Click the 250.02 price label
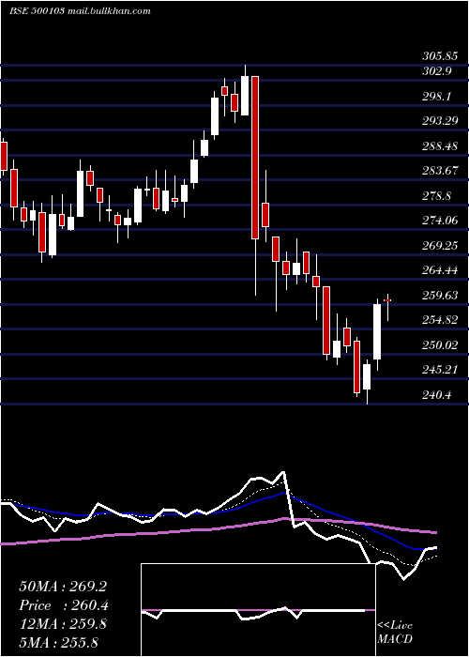This screenshot has width=469, height=657. pyautogui.click(x=440, y=344)
